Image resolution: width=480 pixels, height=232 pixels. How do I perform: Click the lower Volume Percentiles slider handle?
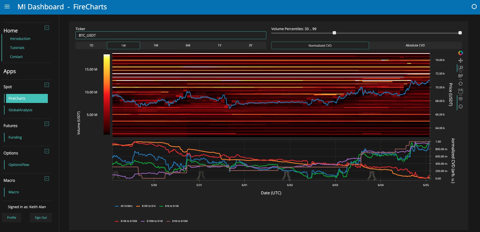[334, 33]
